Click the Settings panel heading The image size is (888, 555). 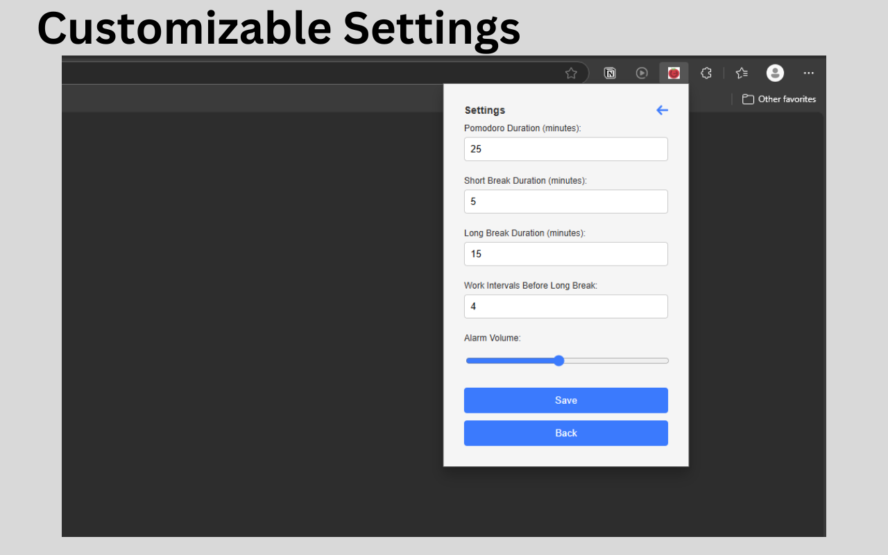click(485, 110)
